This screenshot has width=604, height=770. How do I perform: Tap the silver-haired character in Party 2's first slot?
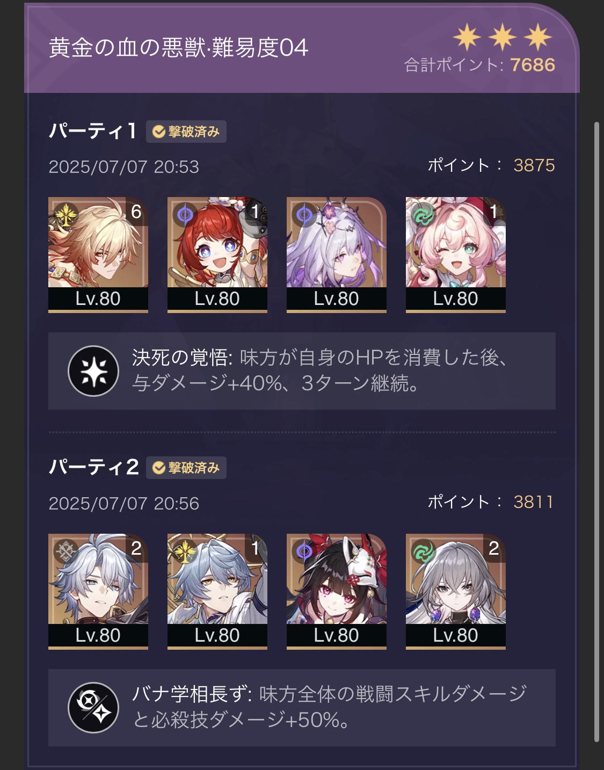98,591
